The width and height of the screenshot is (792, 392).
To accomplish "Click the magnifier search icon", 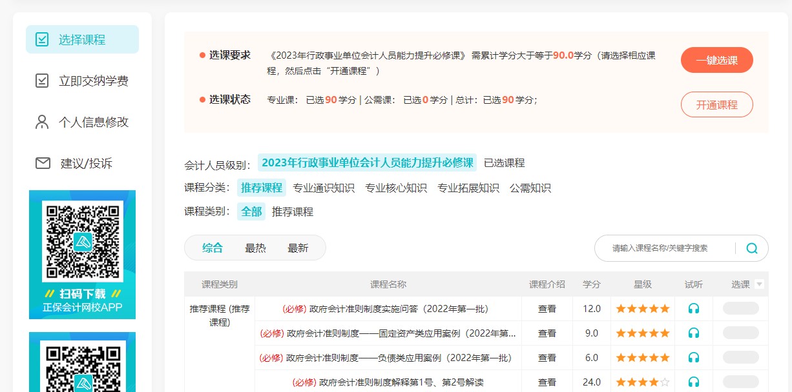I will point(752,248).
